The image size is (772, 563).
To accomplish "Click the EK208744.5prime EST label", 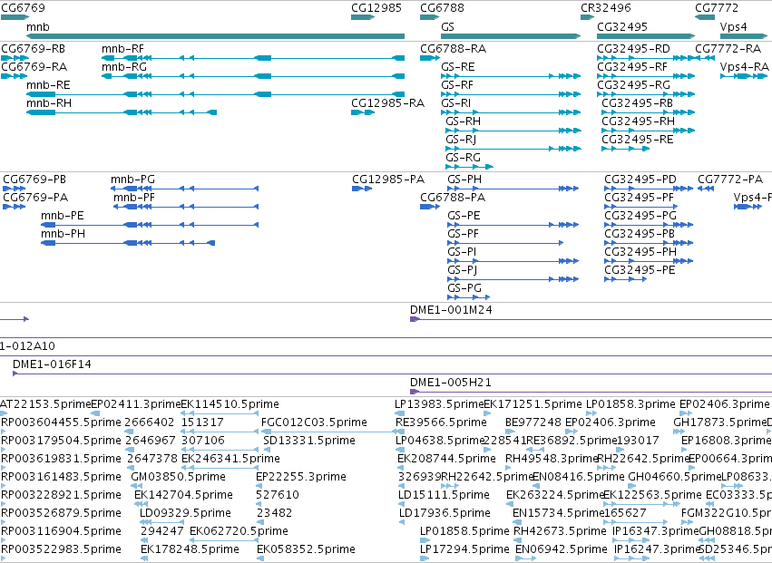I will (x=446, y=459).
